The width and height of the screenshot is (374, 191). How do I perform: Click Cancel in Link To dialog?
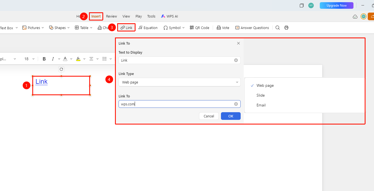209,116
